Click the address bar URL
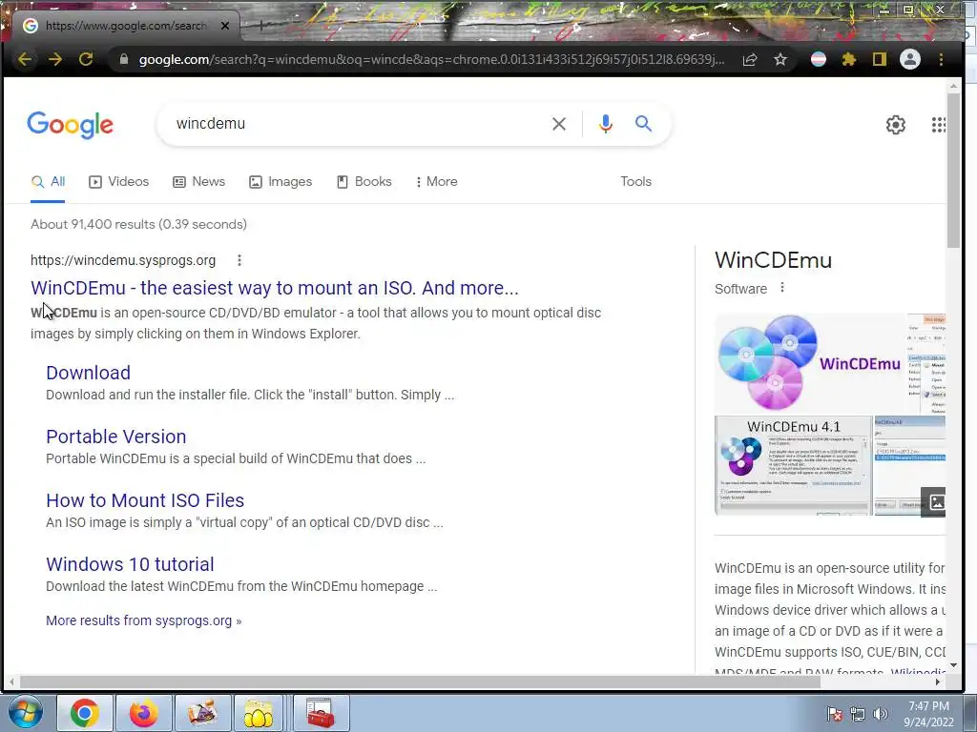This screenshot has height=732, width=977. (431, 59)
